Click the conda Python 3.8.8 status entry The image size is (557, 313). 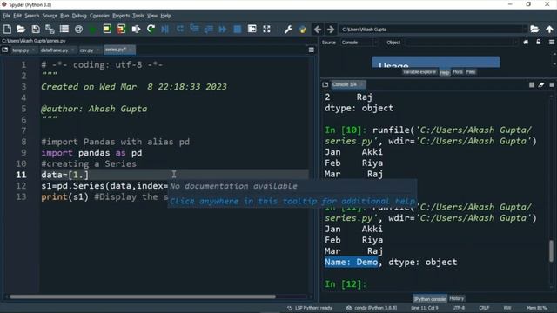(372, 308)
